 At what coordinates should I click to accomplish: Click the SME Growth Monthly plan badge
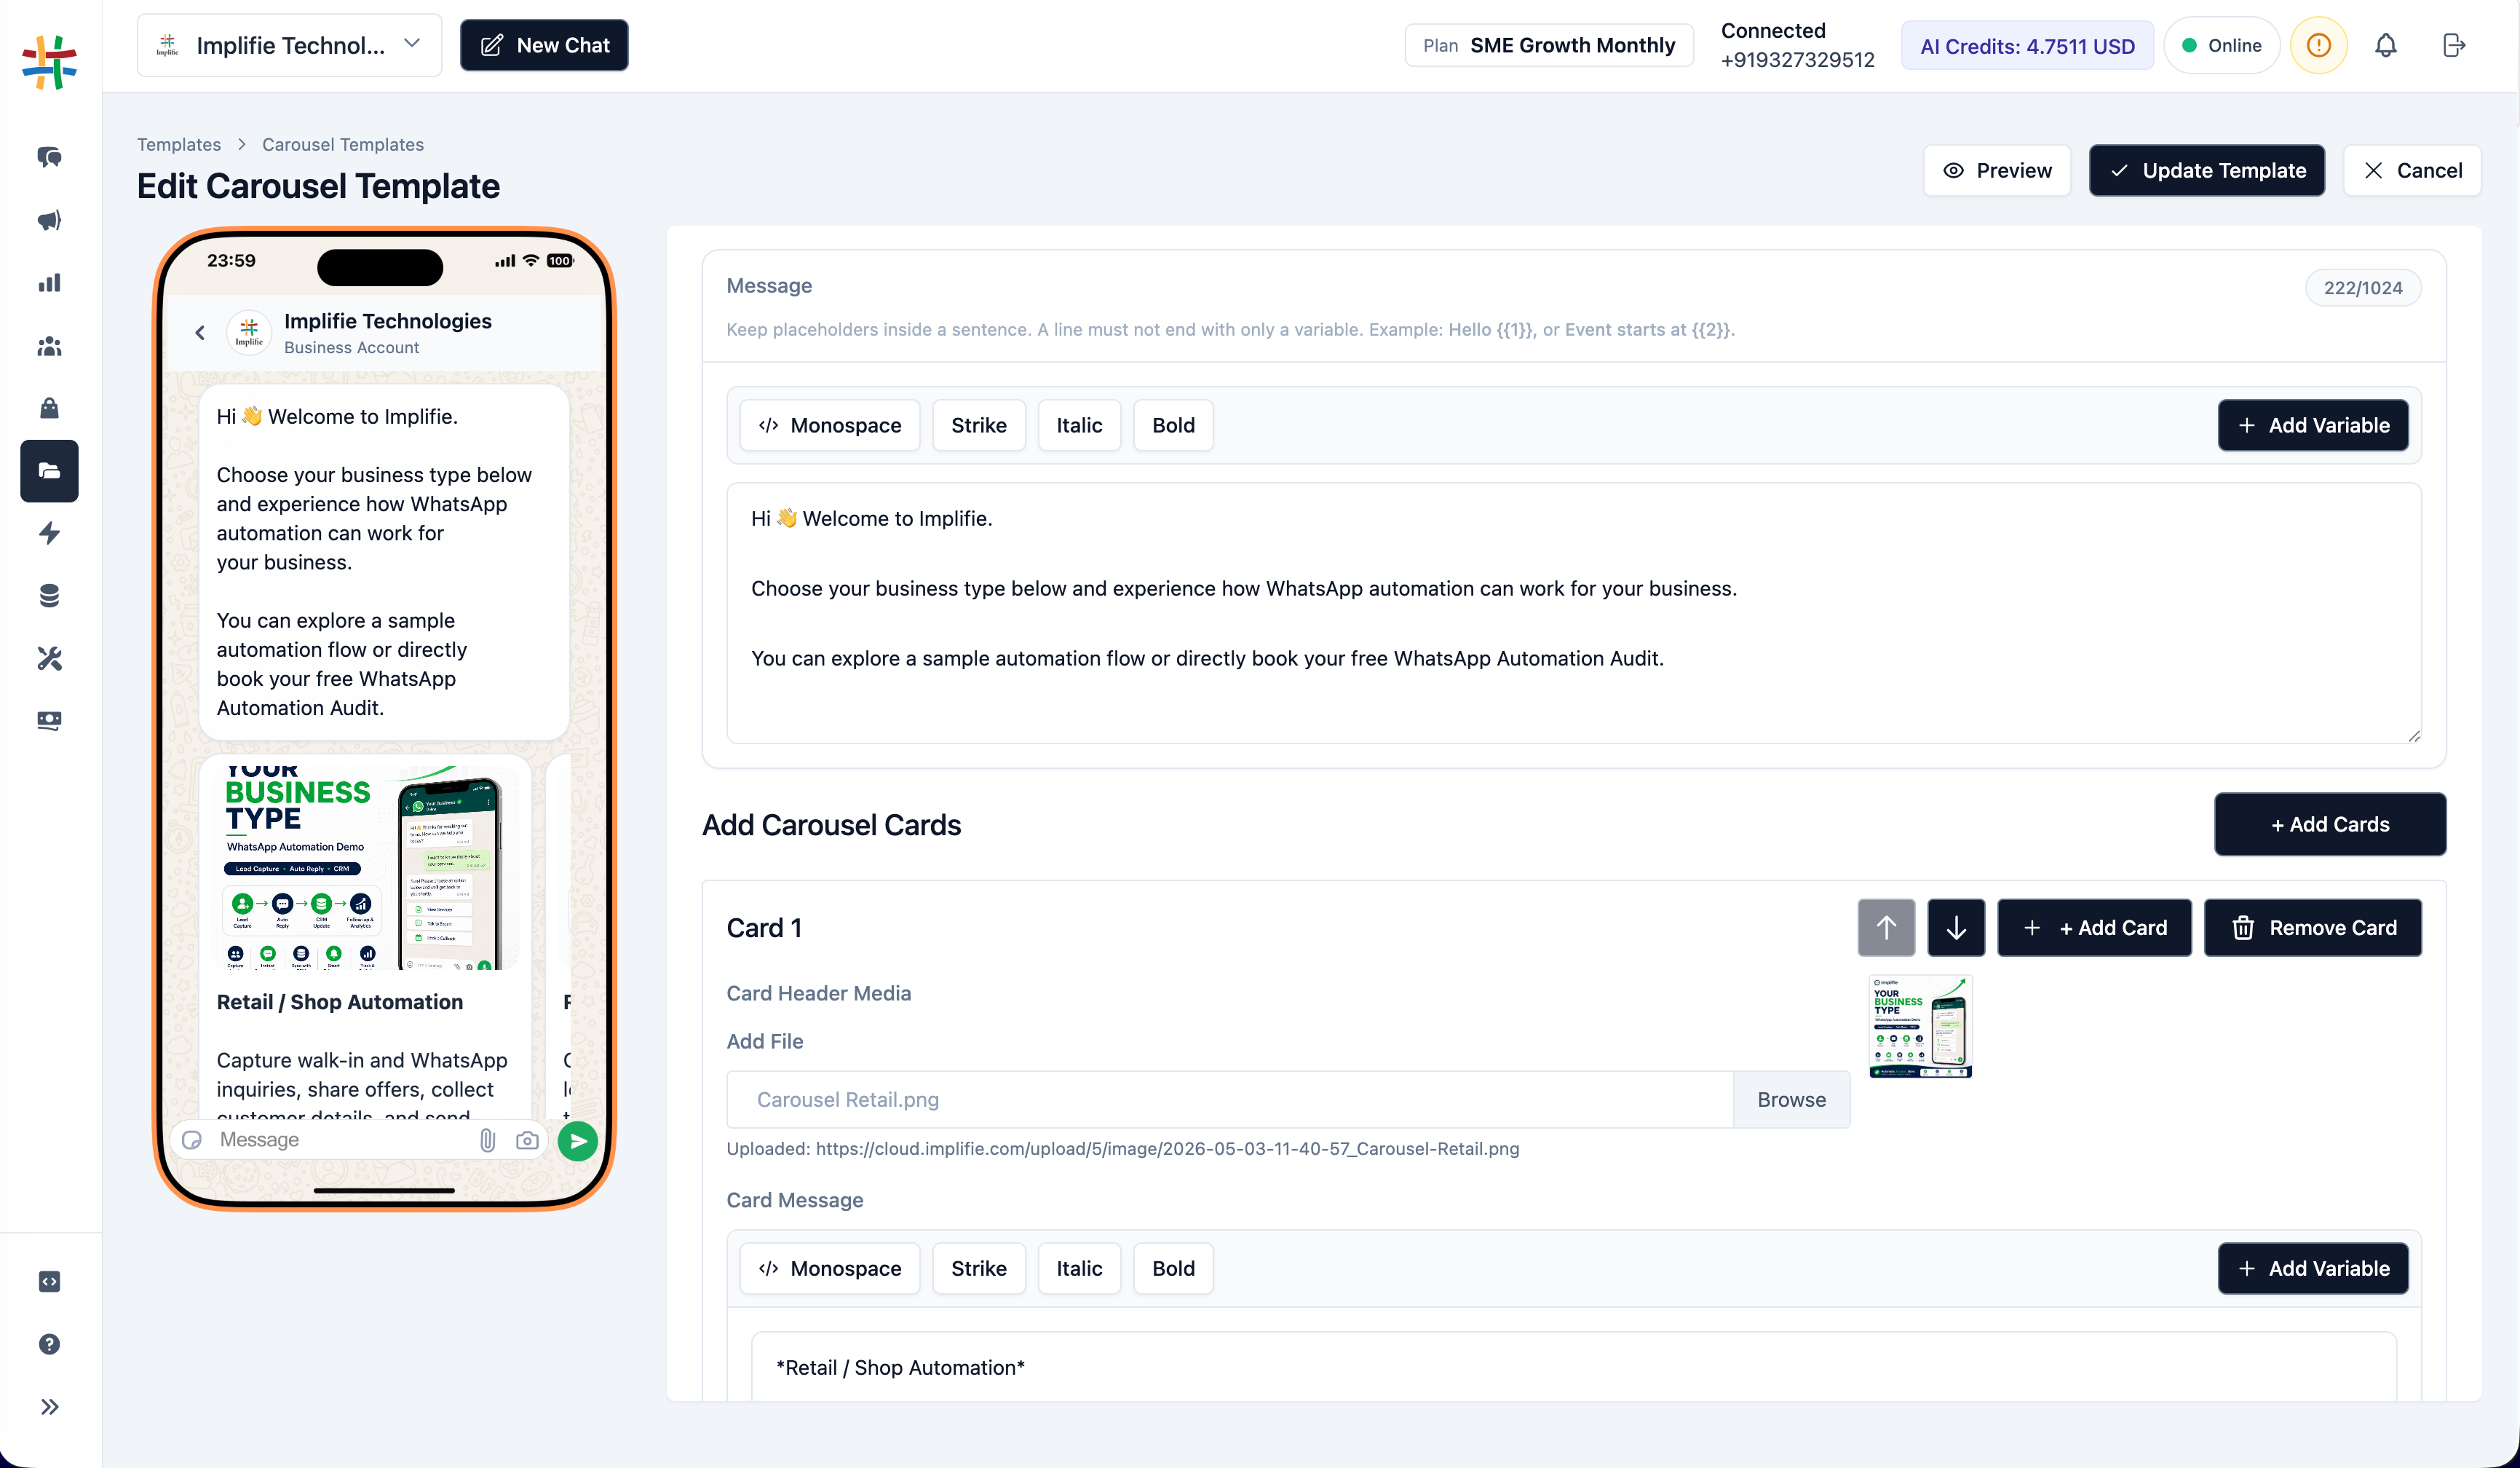1549,46
